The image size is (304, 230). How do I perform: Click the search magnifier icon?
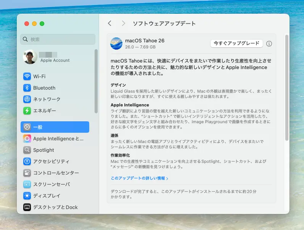(x=25, y=39)
